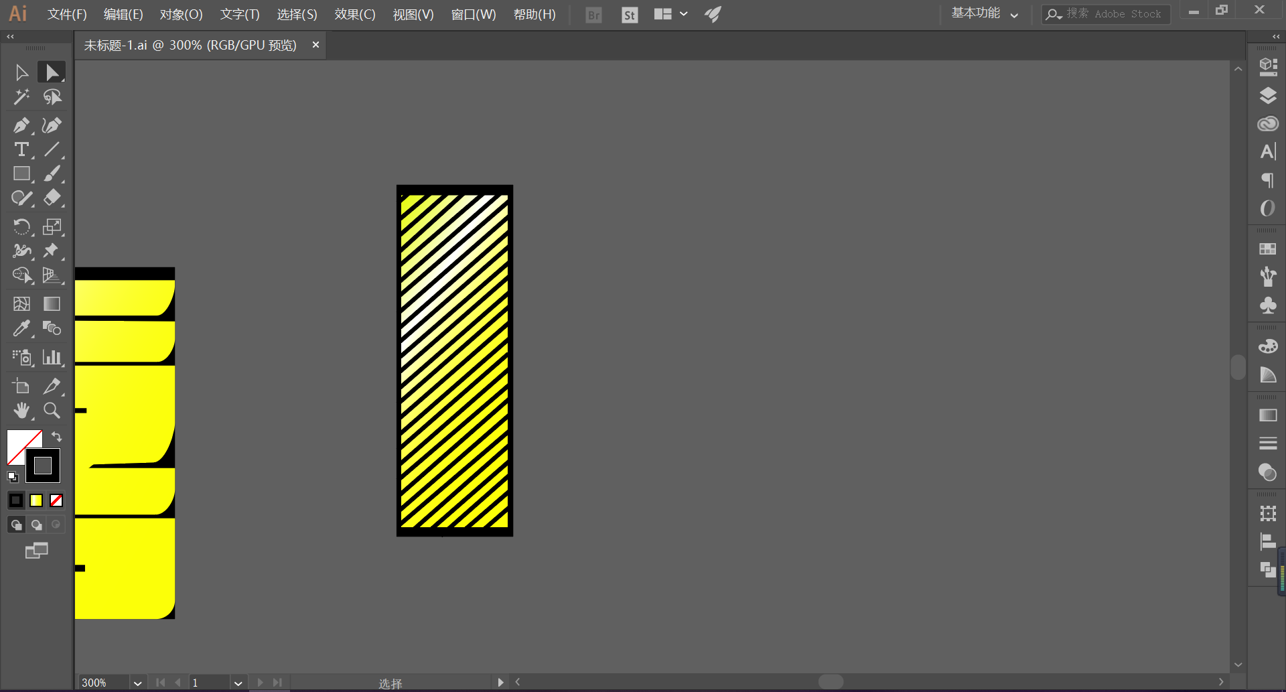Select the Rectangle tool
The width and height of the screenshot is (1286, 692).
[21, 174]
